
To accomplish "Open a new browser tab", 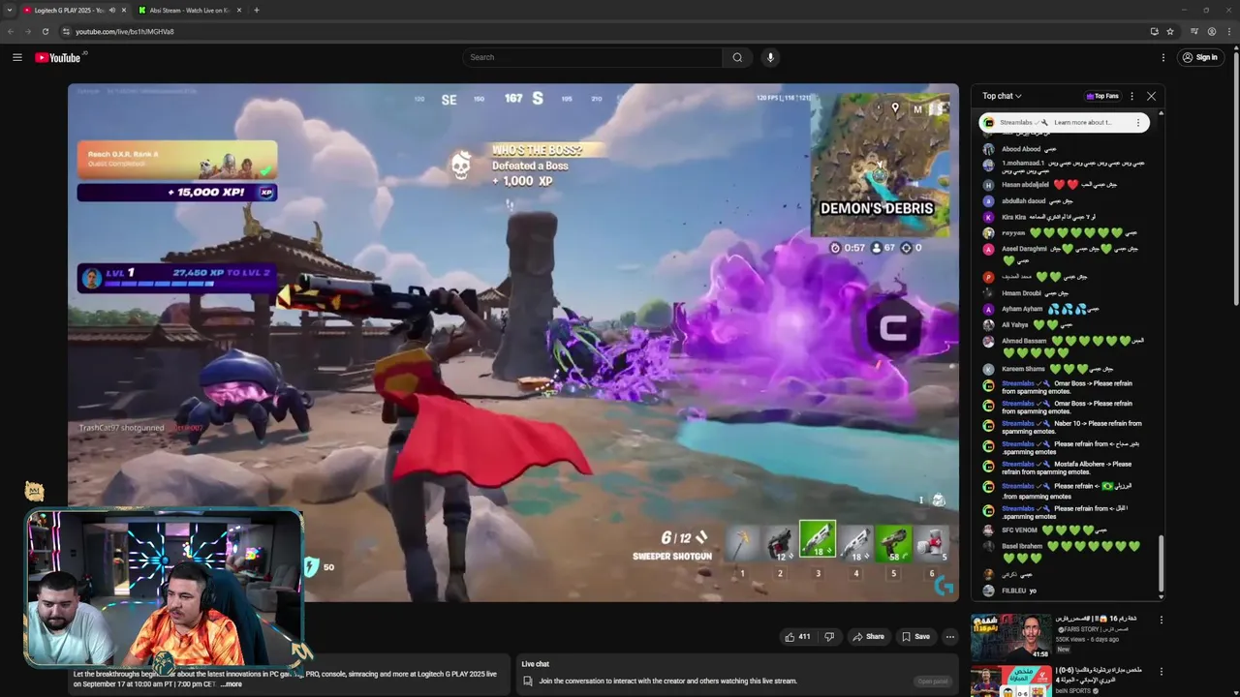I will tap(257, 10).
